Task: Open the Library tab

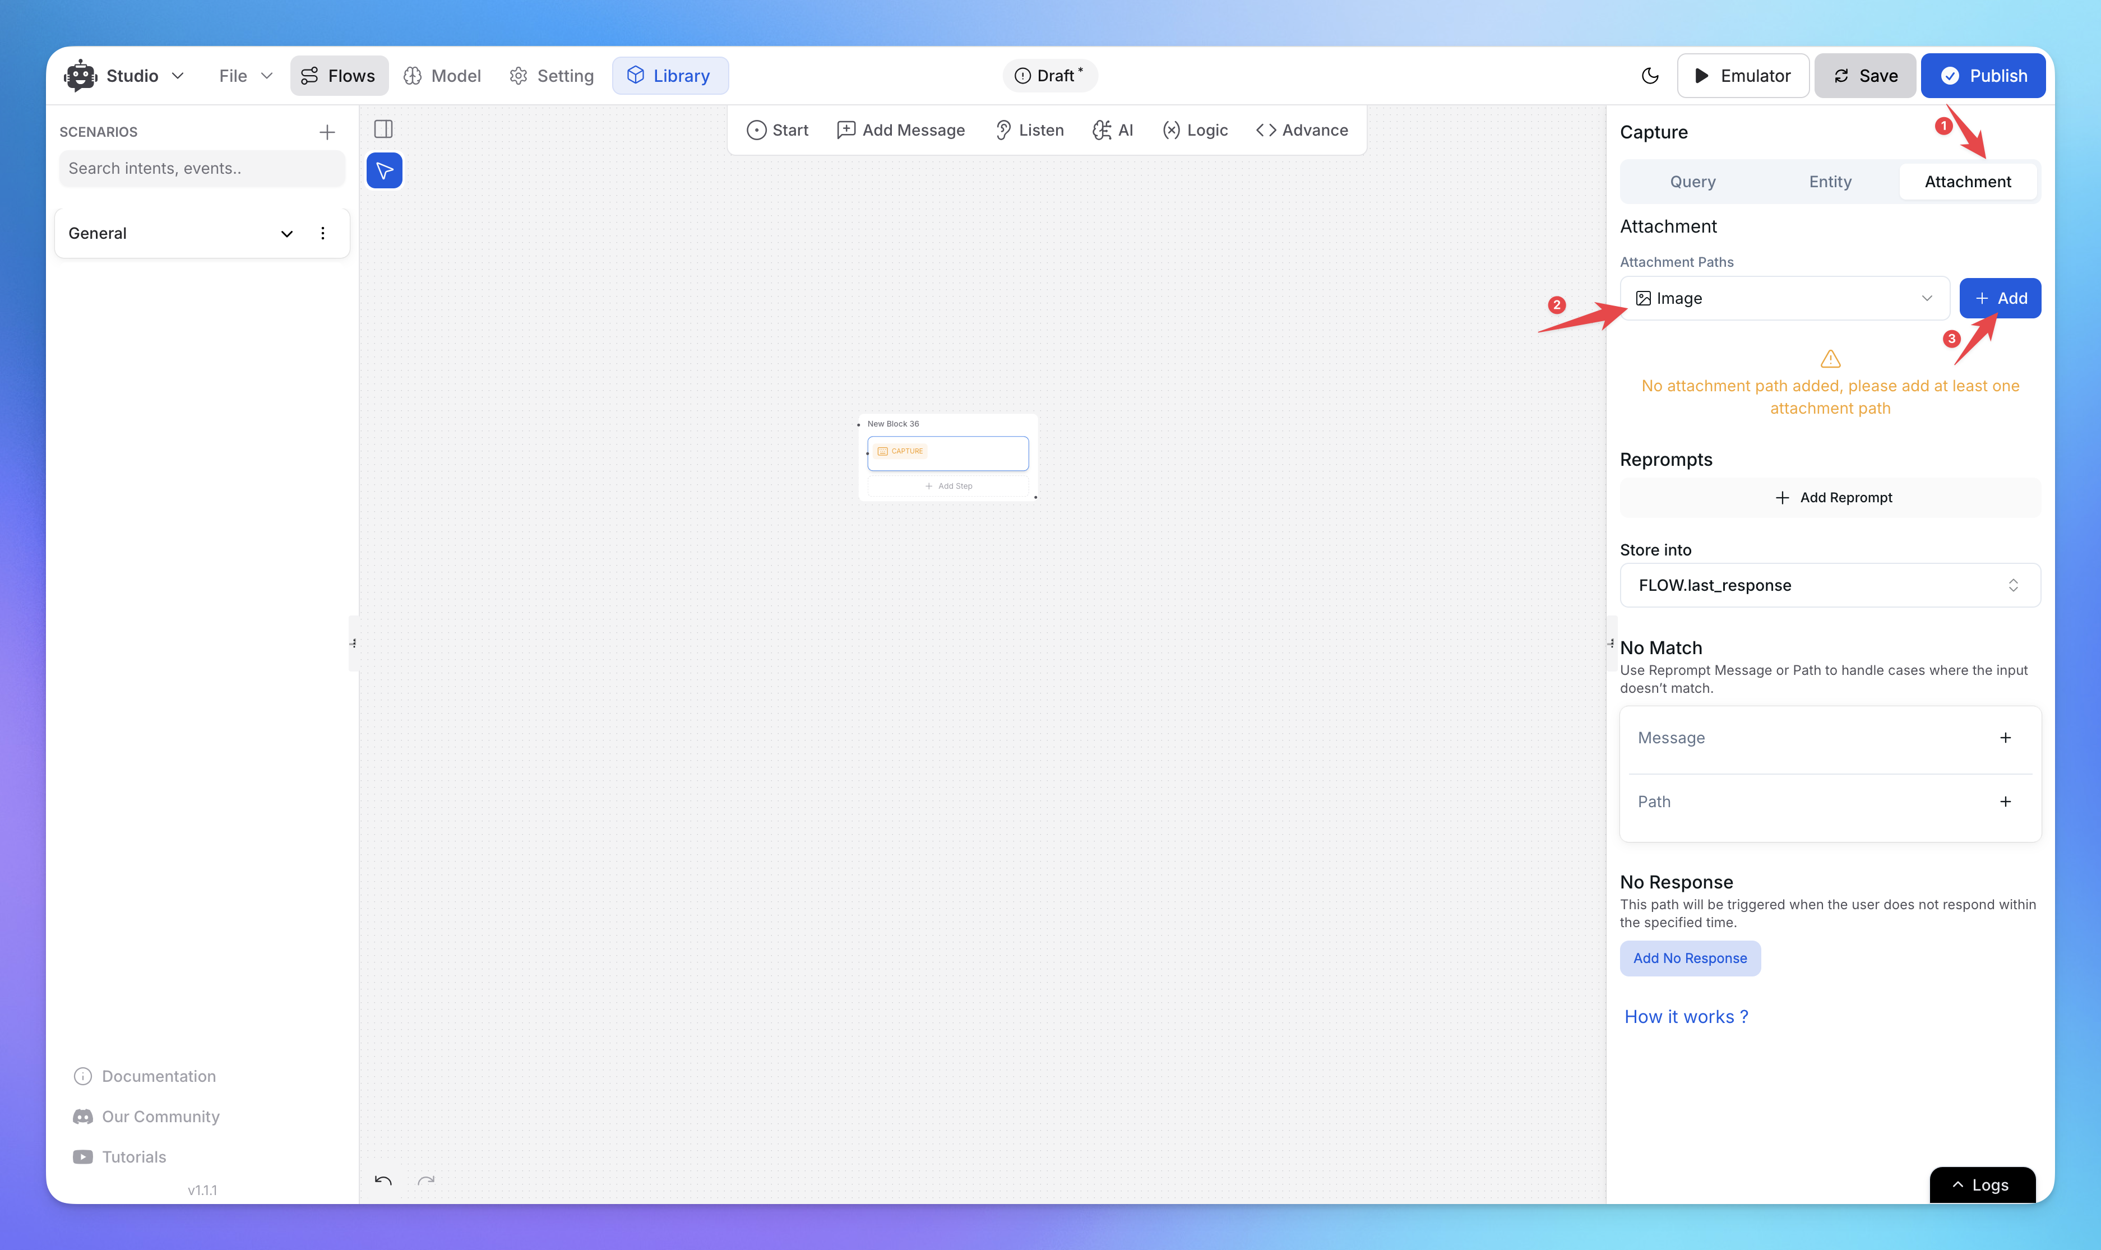Action: 669,76
